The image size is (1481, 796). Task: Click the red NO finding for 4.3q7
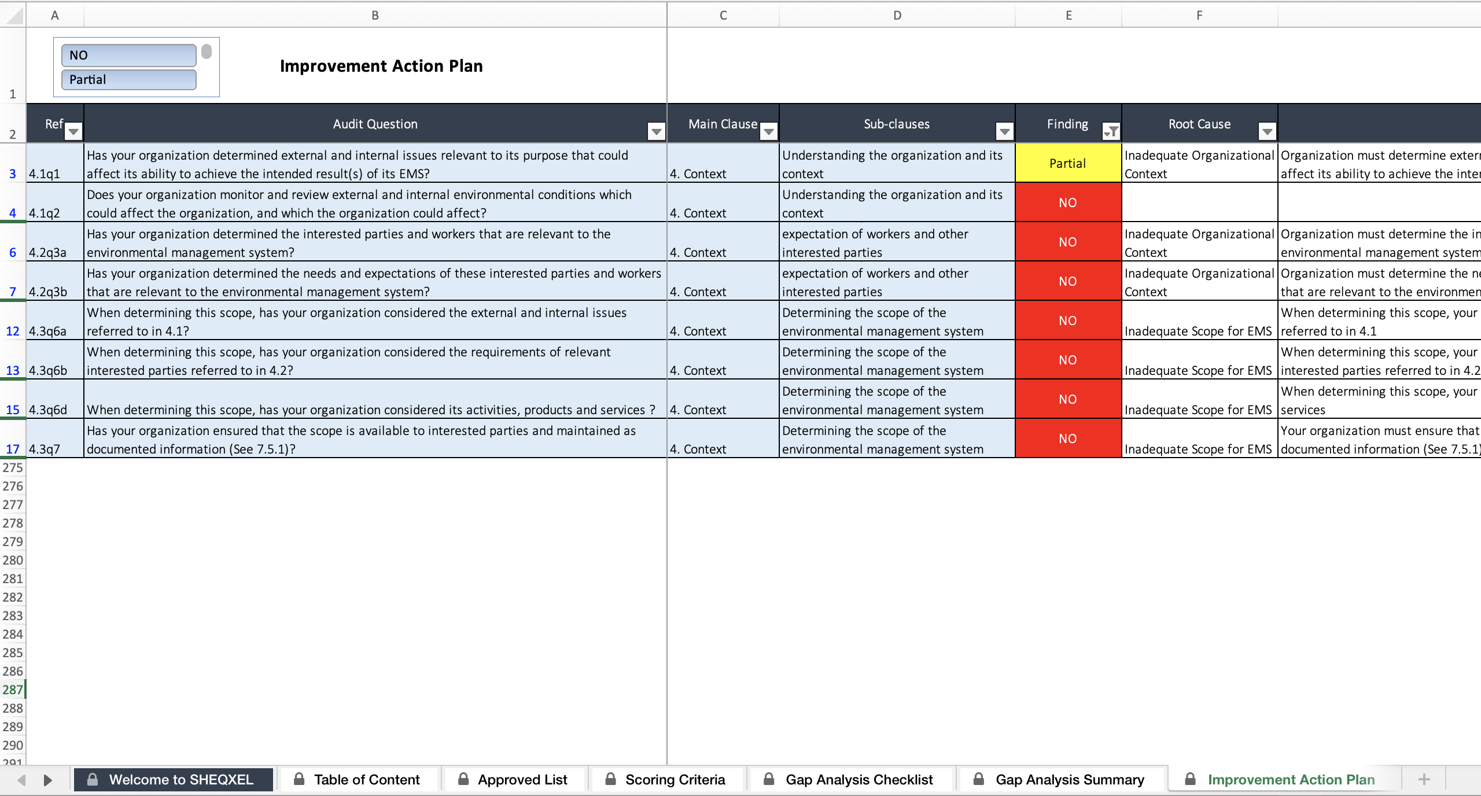(x=1068, y=438)
